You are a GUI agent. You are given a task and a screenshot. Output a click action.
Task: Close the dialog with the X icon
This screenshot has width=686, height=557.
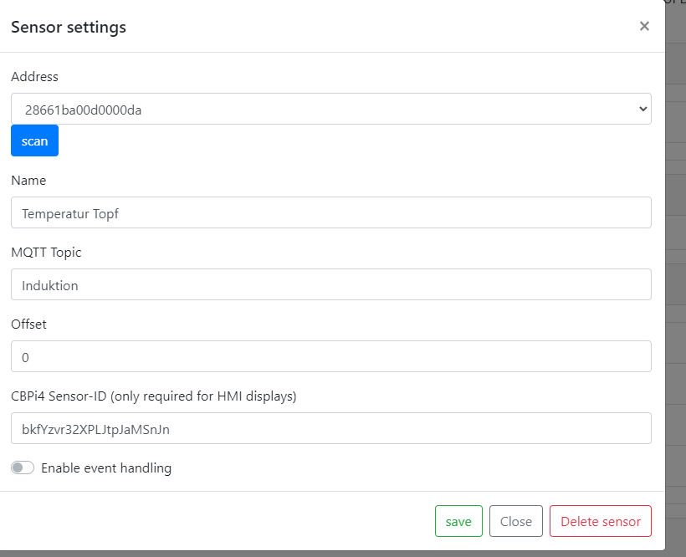click(x=644, y=26)
